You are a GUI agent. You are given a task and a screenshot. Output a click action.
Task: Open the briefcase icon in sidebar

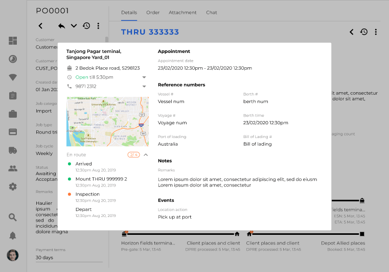click(13, 114)
